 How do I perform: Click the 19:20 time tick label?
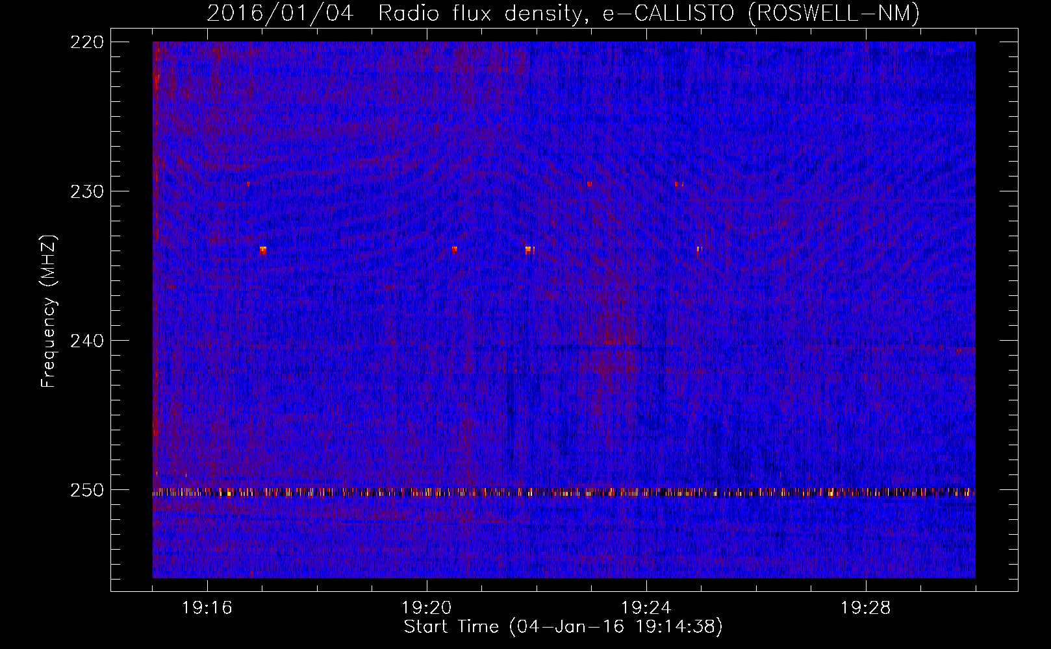pos(427,608)
